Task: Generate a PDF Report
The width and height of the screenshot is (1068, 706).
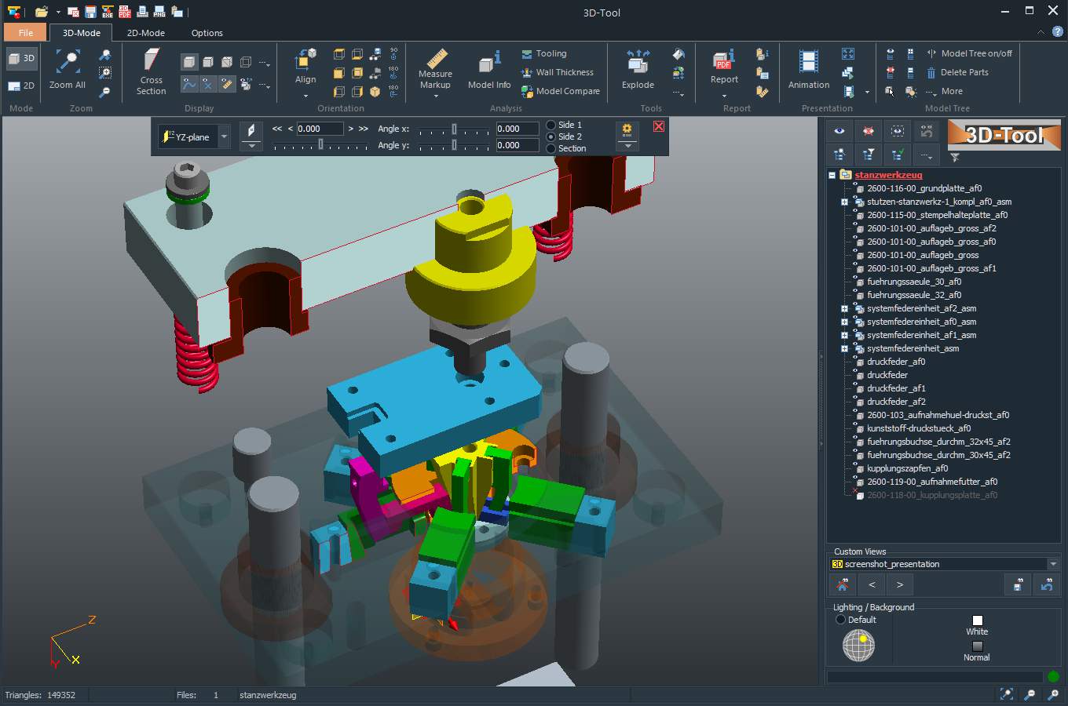Action: pyautogui.click(x=723, y=71)
